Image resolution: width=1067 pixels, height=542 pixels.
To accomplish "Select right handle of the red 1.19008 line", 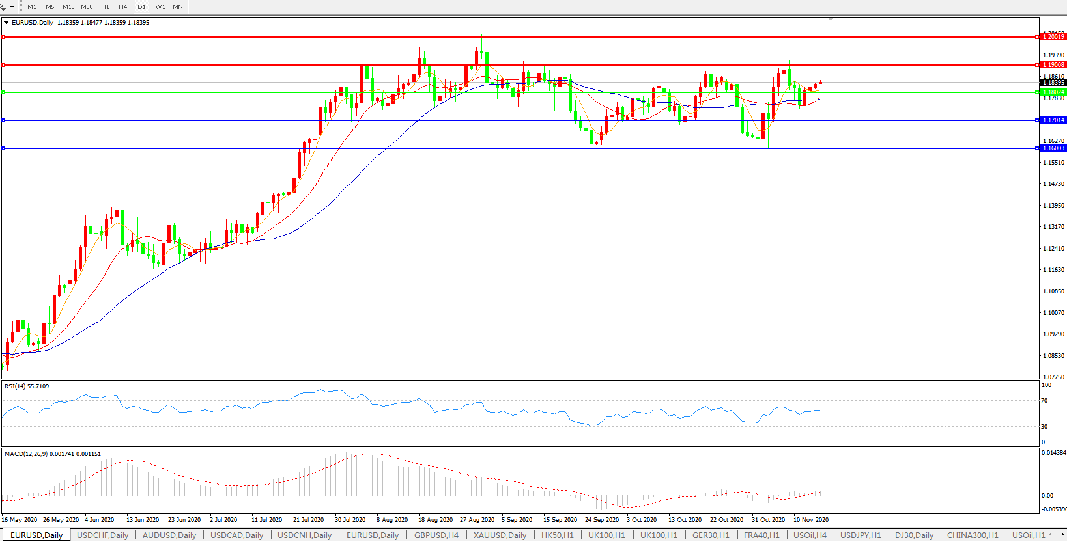I will point(1037,65).
